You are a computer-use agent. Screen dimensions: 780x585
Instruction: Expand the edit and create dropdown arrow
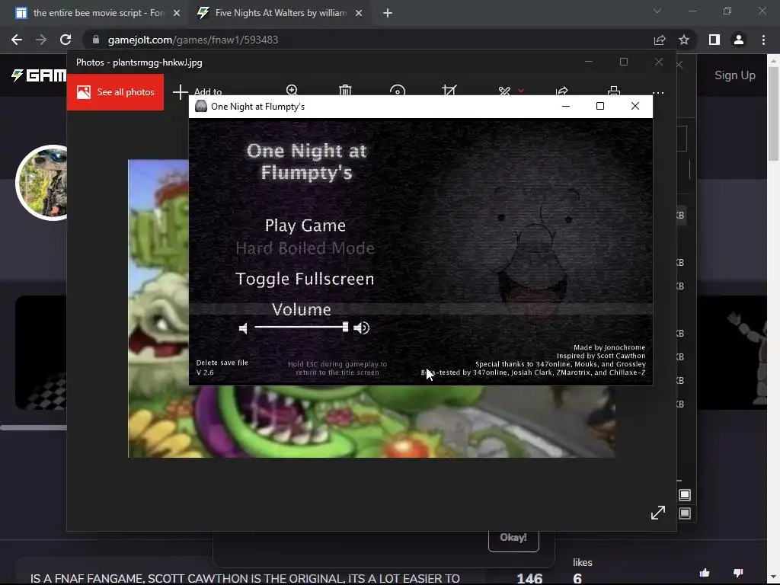pyautogui.click(x=521, y=91)
